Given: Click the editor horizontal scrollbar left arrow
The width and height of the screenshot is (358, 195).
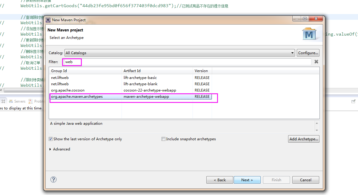Looking at the screenshot, I should [x=1, y=90].
